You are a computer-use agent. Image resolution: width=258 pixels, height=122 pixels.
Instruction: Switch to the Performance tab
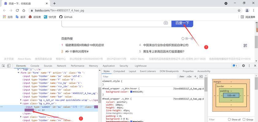(78, 66)
